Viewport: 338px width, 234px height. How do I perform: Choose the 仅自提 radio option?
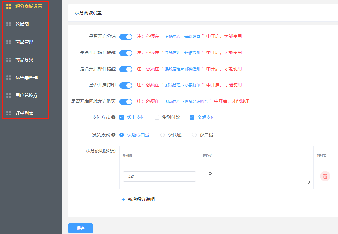pyautogui.click(x=194, y=135)
